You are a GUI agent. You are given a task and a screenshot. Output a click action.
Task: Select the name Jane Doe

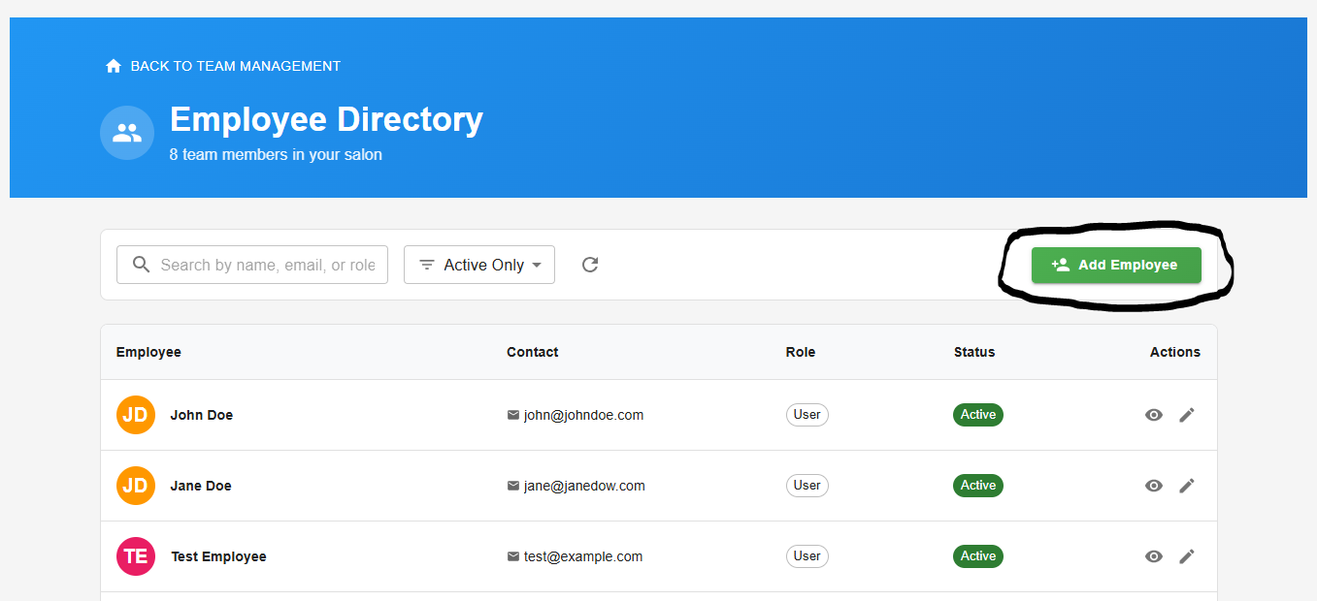201,486
